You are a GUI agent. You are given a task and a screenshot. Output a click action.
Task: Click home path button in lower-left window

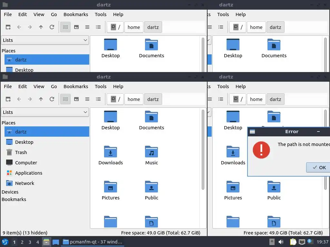coord(134,99)
